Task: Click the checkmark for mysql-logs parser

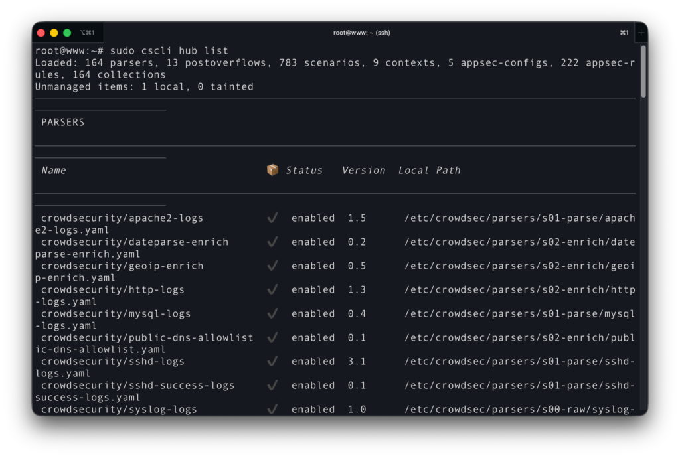Action: [x=272, y=313]
